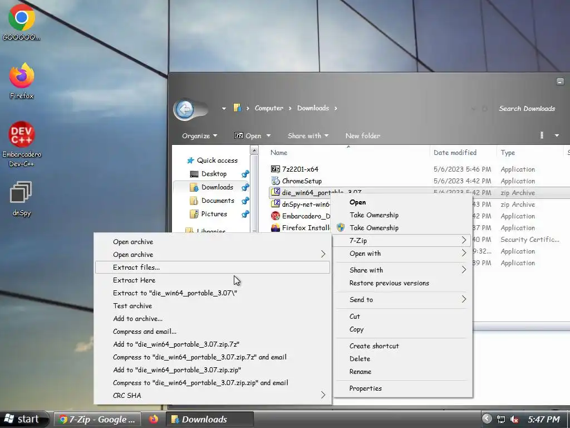Select Add to "die_win64_portable_3.07.zip.7z"
The height and width of the screenshot is (428, 570).
coord(213,344)
